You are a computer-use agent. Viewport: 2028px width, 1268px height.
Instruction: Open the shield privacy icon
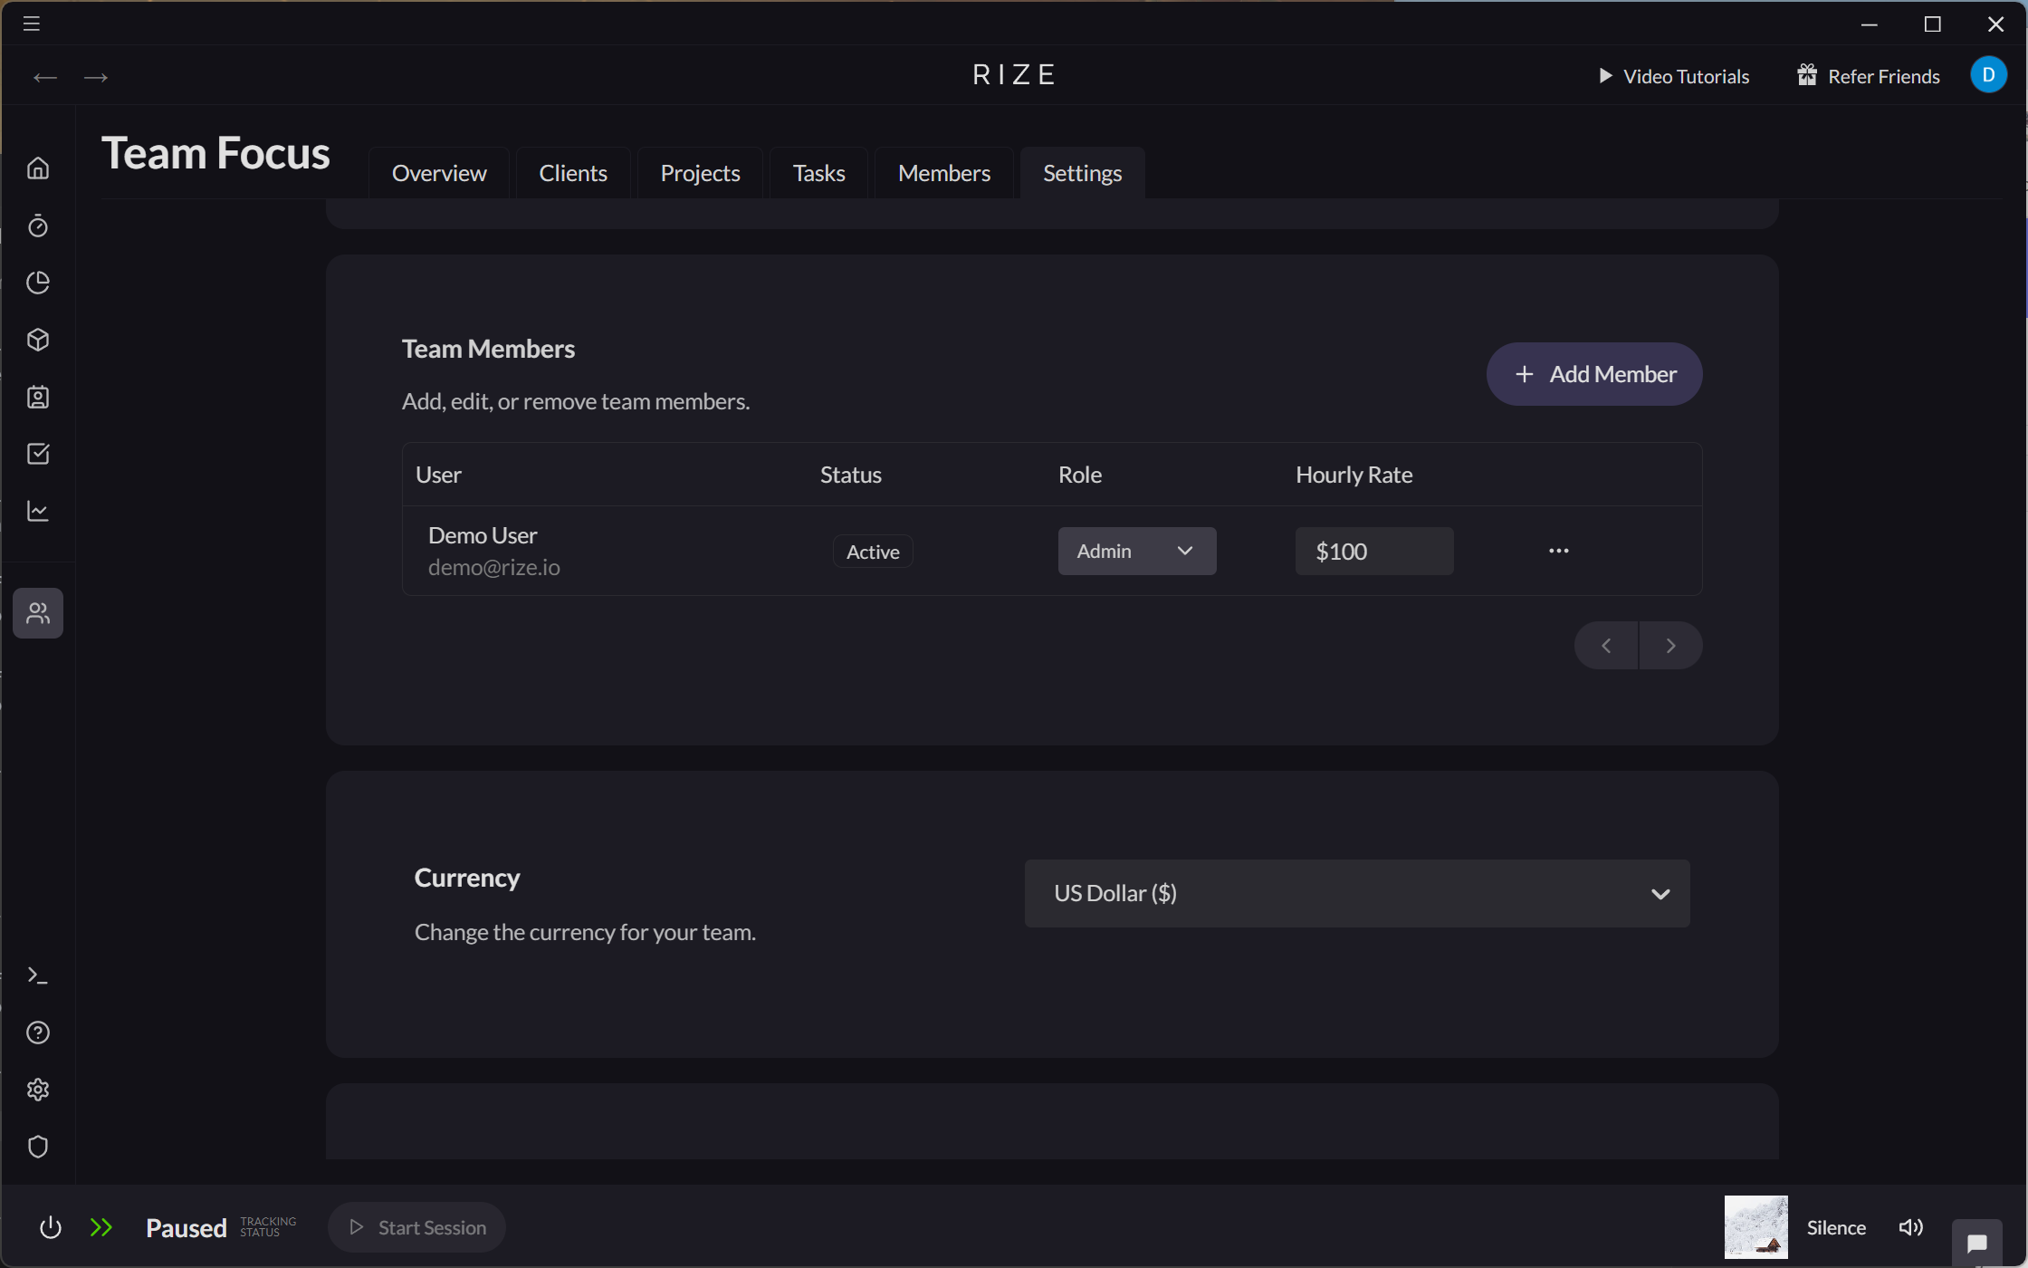click(x=38, y=1147)
